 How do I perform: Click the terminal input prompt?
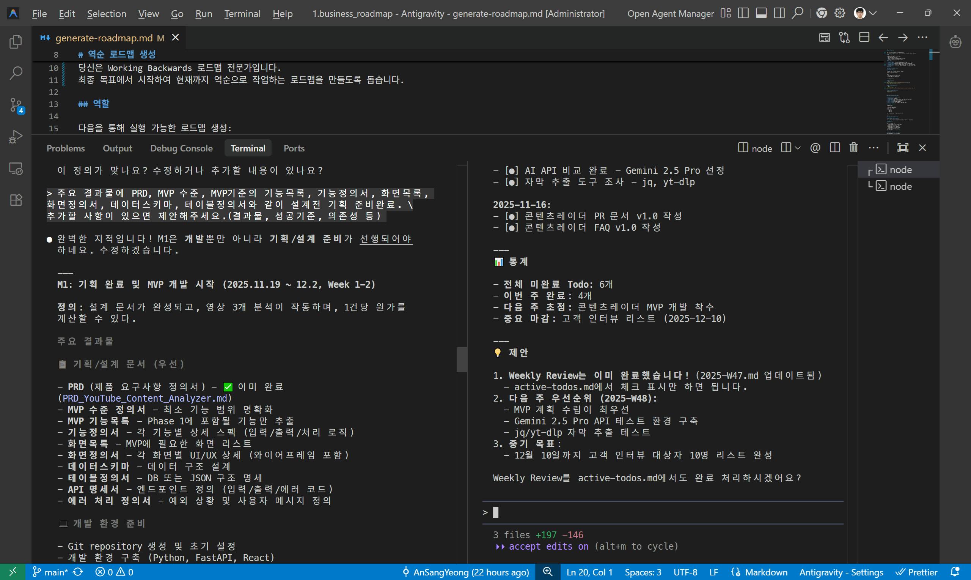pos(496,512)
